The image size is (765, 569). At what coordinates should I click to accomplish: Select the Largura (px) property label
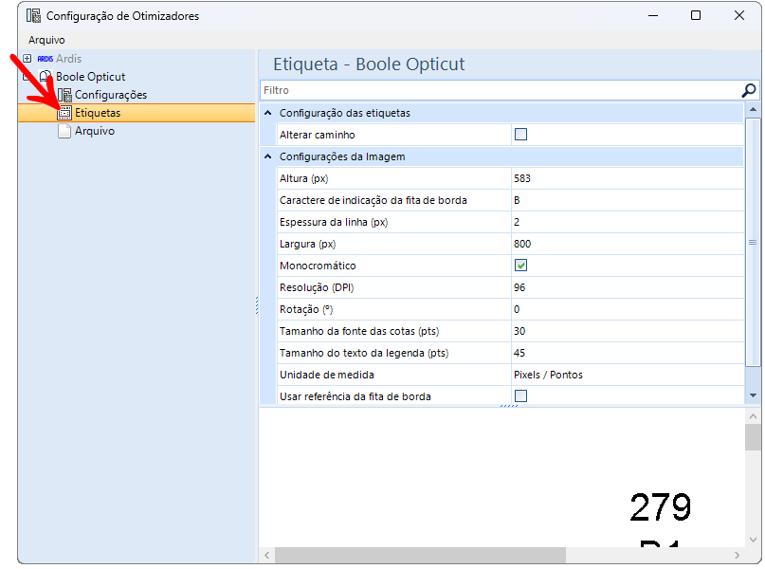308,244
